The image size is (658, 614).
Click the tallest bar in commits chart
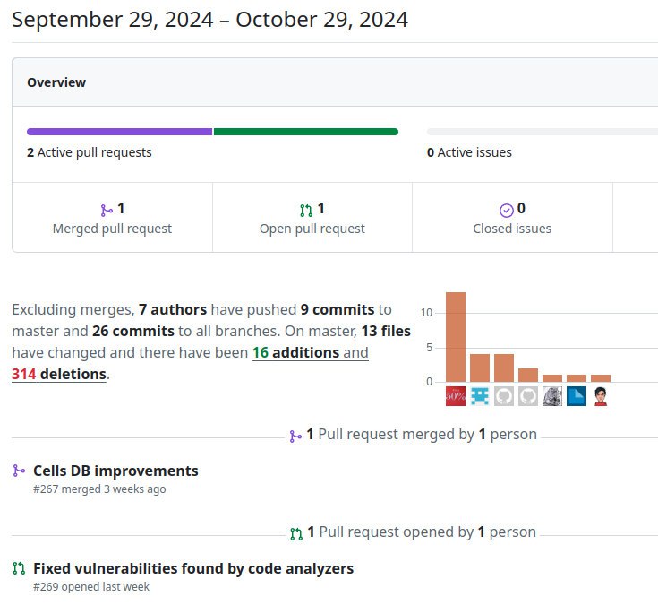pyautogui.click(x=456, y=337)
